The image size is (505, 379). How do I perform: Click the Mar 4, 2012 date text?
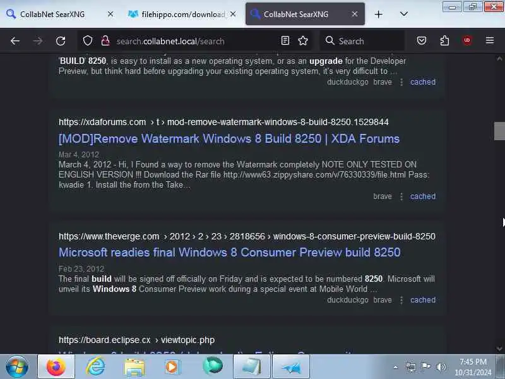[x=79, y=154]
